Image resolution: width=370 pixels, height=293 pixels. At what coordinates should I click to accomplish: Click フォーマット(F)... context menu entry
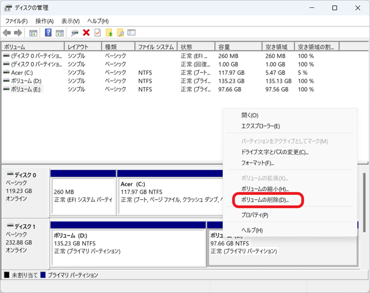pyautogui.click(x=258, y=163)
